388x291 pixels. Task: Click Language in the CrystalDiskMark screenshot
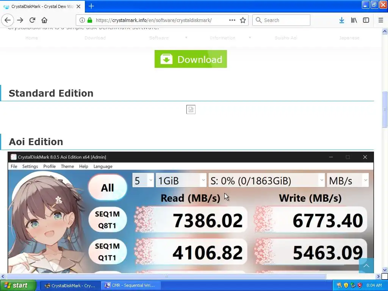click(103, 166)
